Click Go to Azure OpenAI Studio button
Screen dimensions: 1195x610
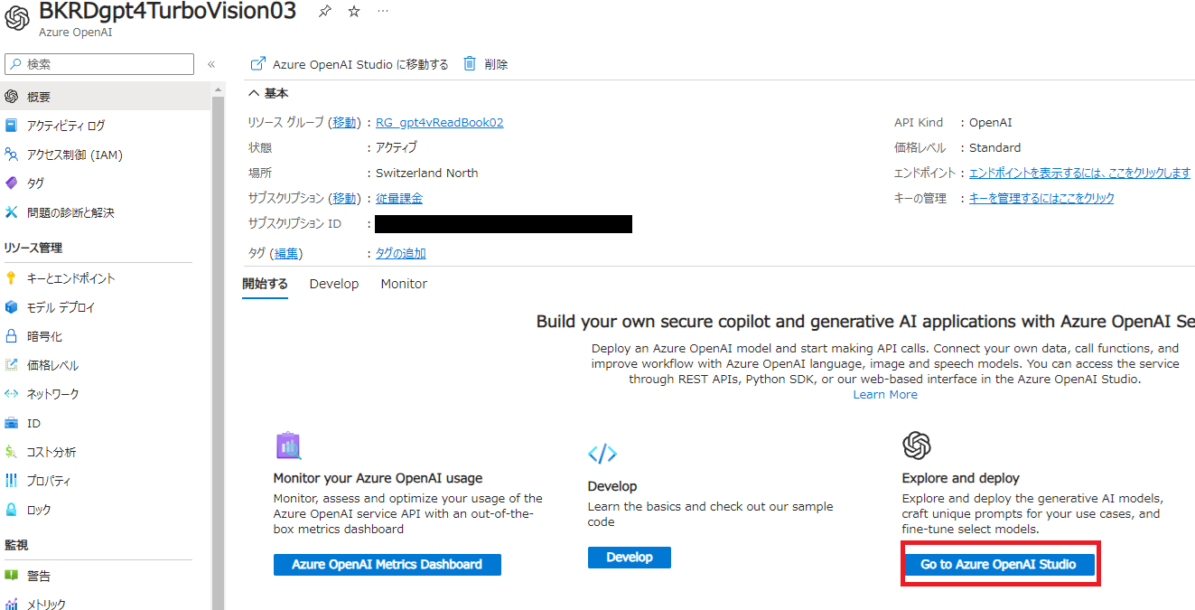(1000, 564)
